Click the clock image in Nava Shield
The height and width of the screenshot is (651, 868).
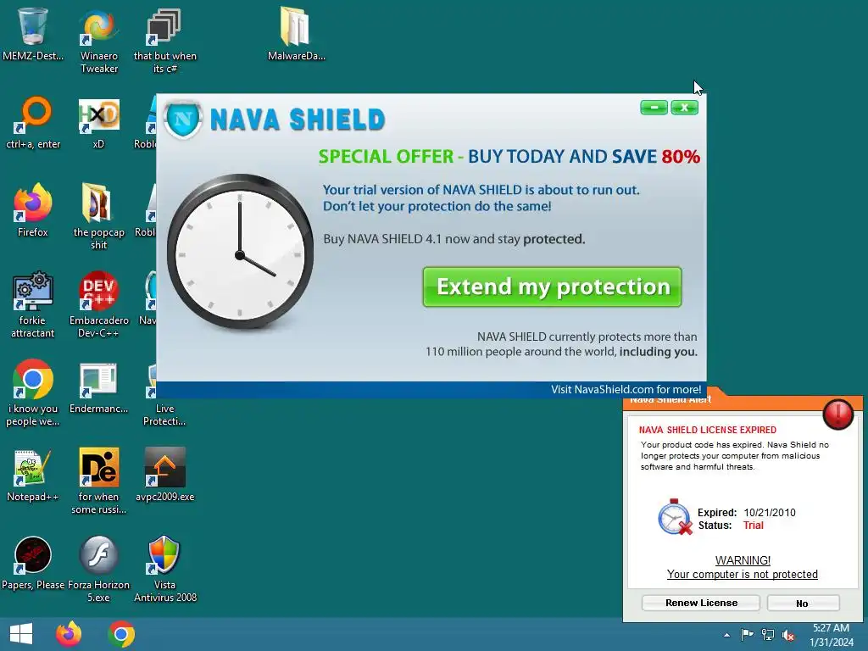click(240, 253)
